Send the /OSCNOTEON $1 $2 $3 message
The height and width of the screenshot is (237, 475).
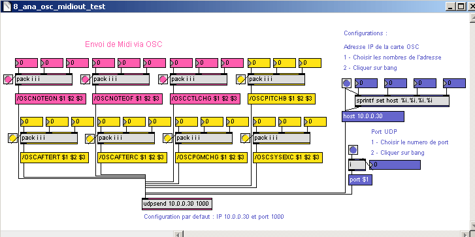50,99
